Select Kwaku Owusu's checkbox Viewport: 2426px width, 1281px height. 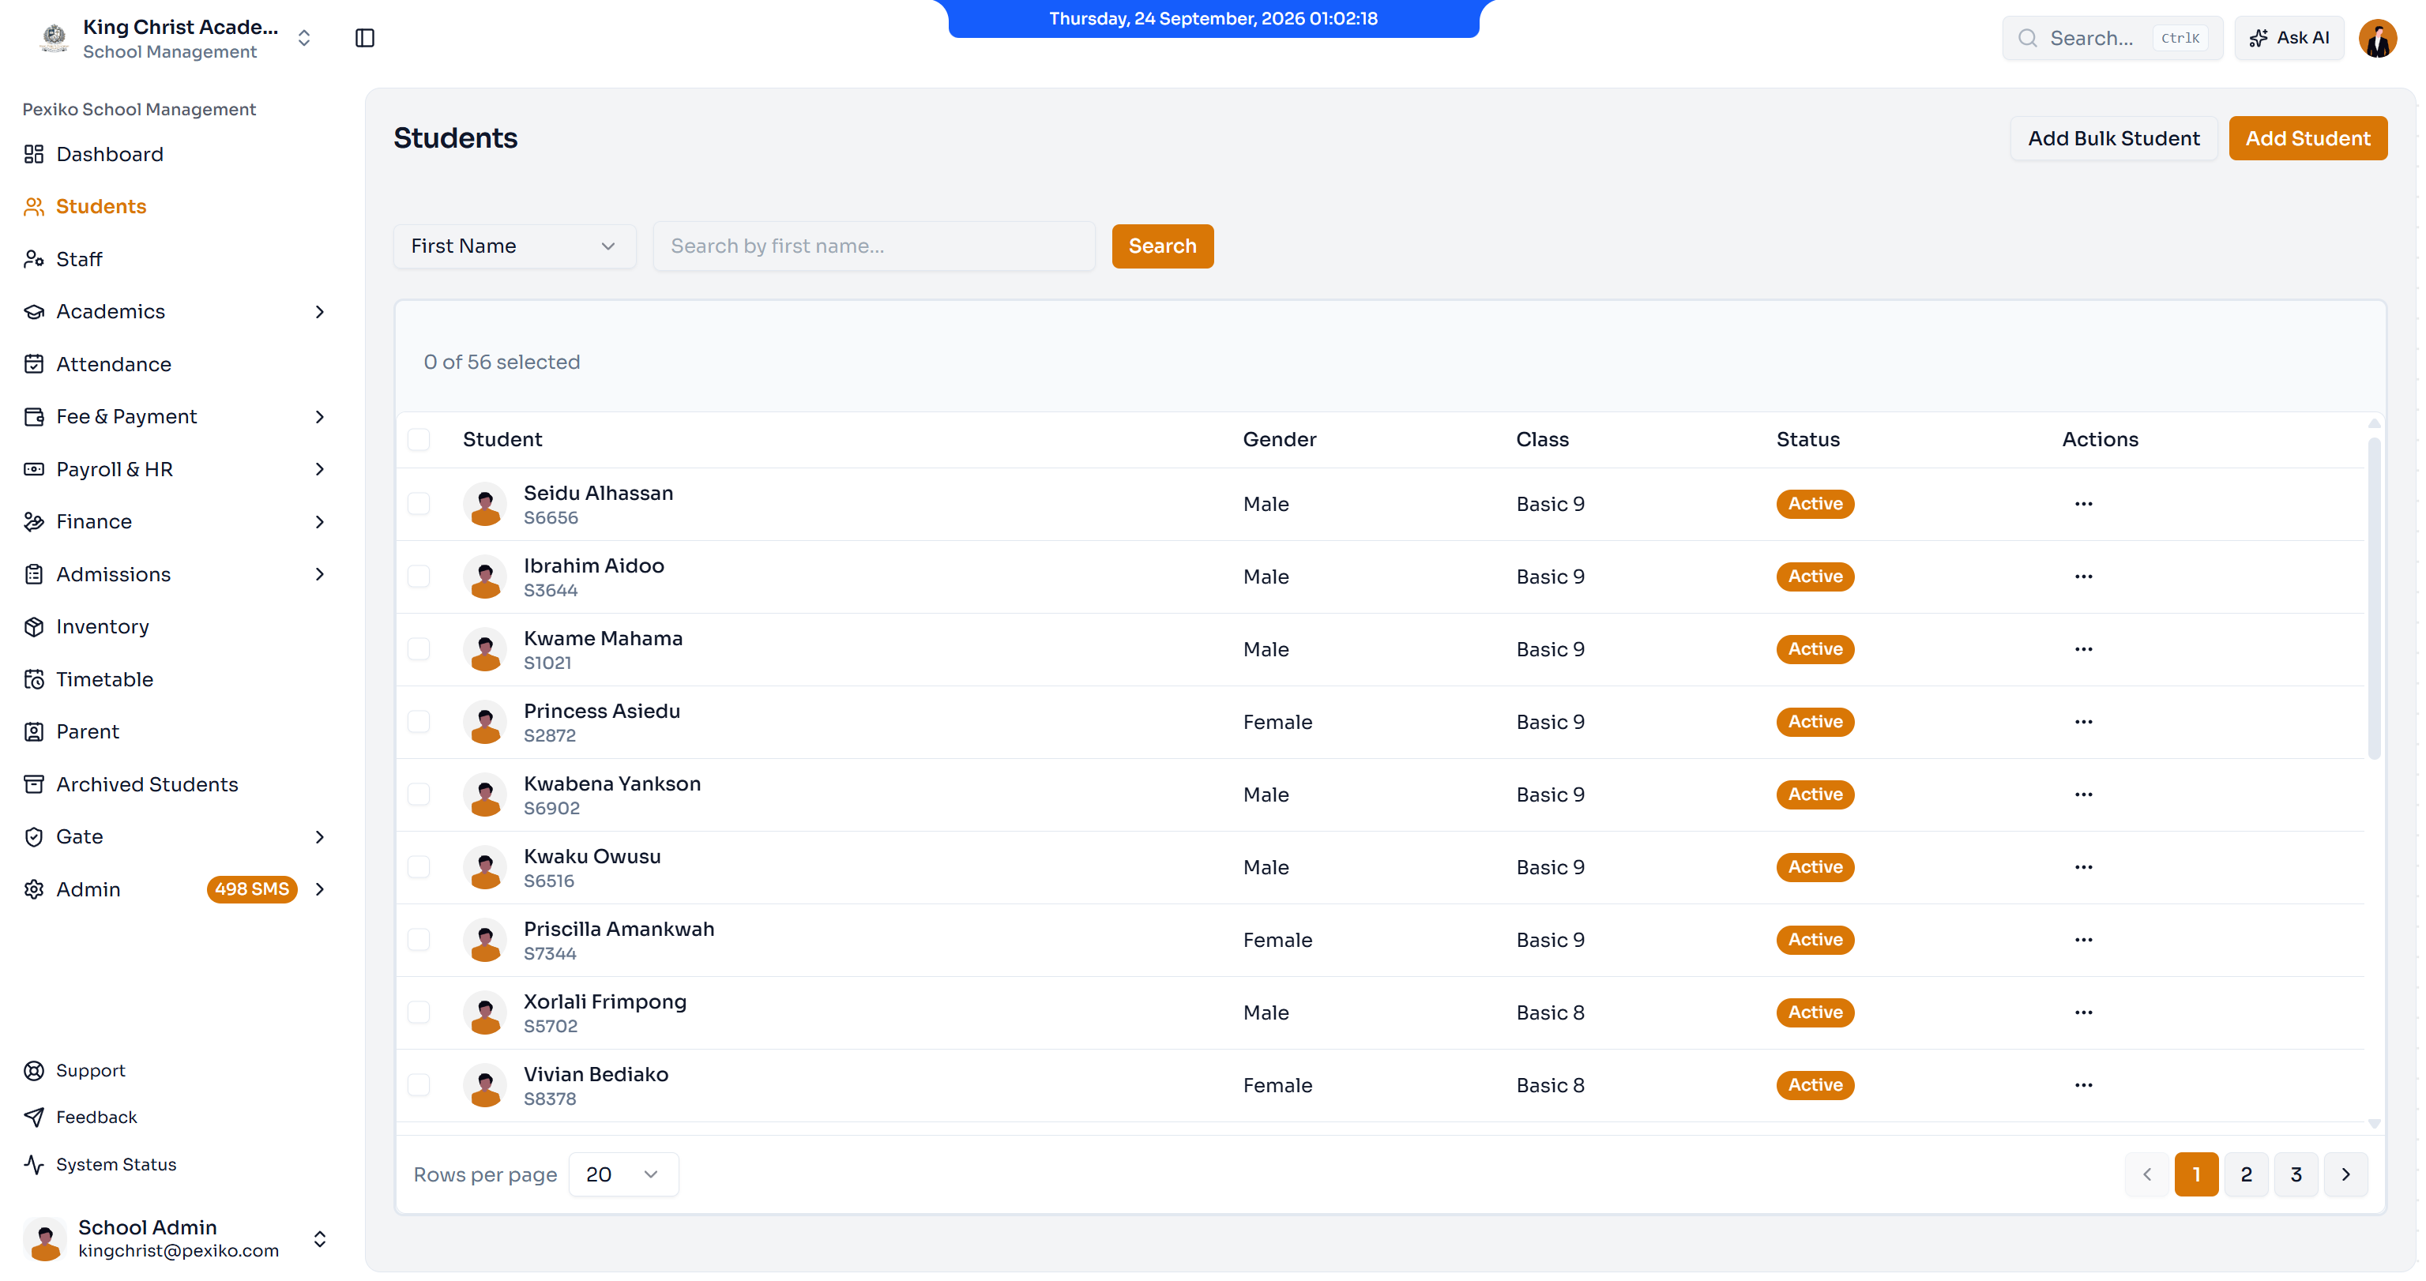tap(419, 867)
